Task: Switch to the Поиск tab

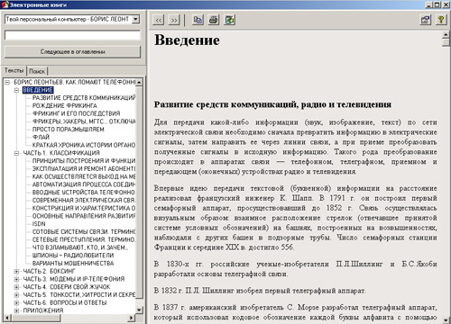Action: (37, 71)
